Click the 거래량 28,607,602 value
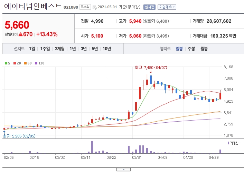This screenshot has height=174, width=244. click(x=219, y=21)
